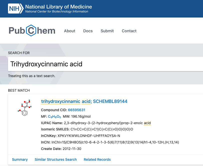Select the Submit navigation link
The width and height of the screenshot is (203, 166).
click(x=107, y=31)
